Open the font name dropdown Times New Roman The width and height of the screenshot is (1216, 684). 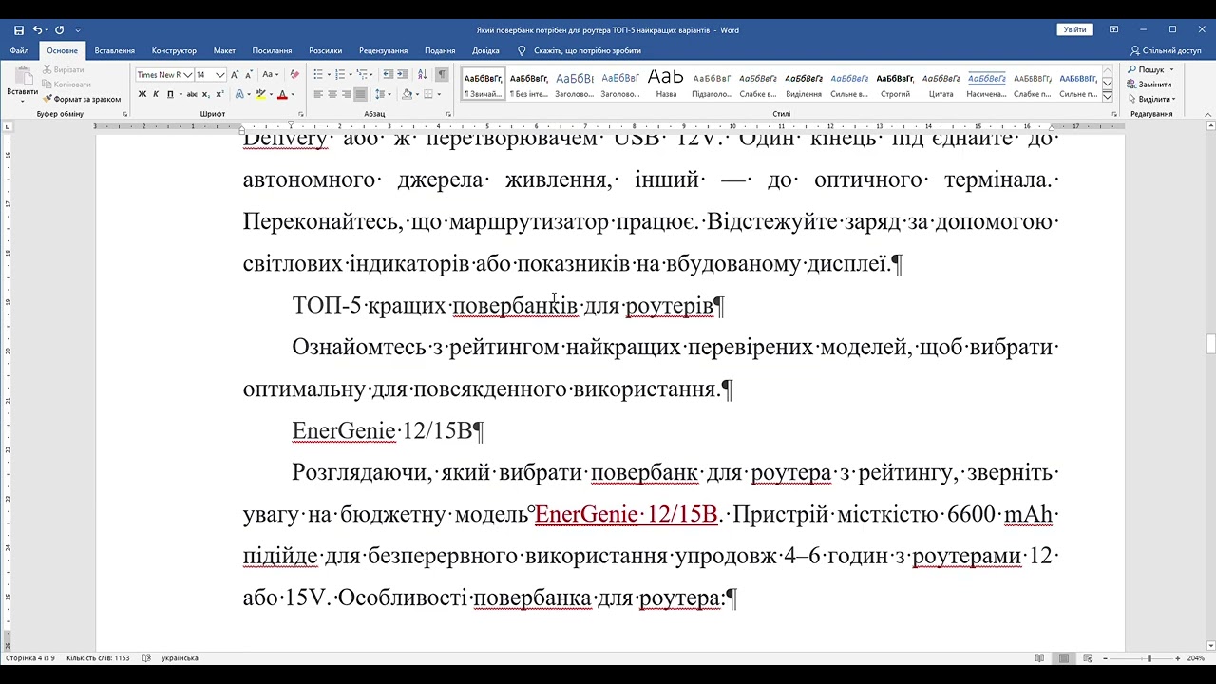[188, 75]
